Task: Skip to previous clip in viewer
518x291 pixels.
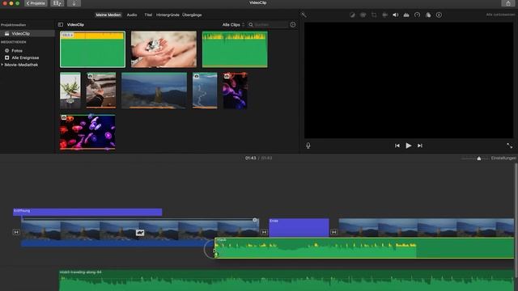Action: tap(397, 145)
